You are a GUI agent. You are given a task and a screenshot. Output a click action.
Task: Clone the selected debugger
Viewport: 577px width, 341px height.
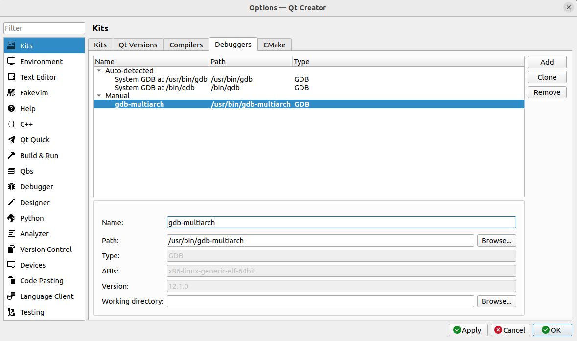pos(547,77)
